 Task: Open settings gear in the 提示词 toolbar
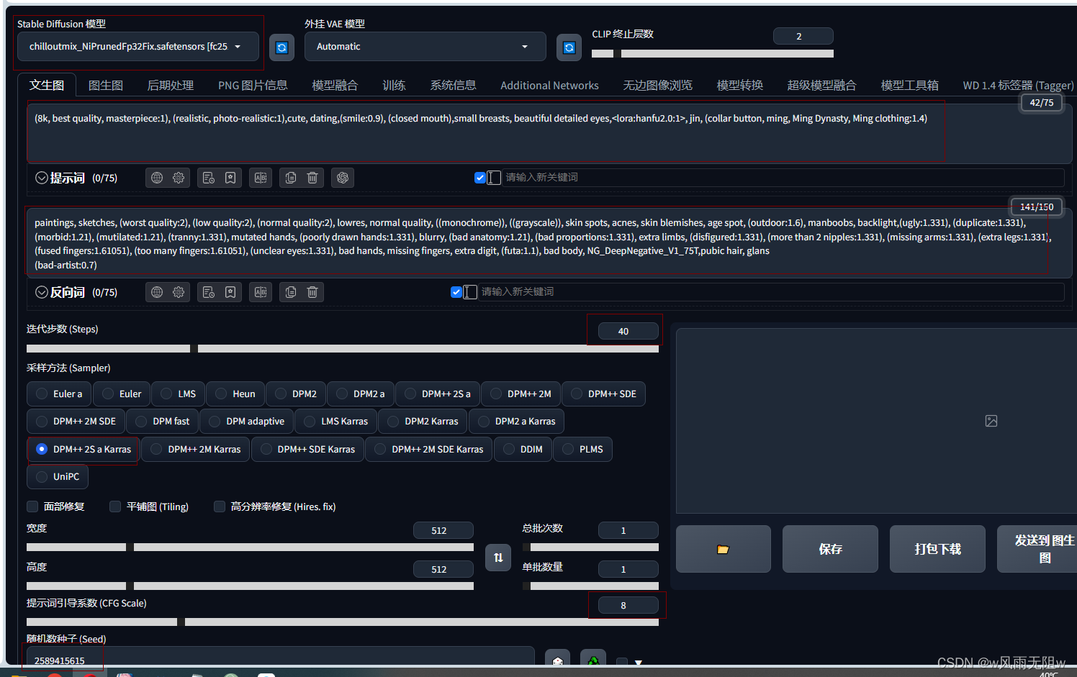pyautogui.click(x=179, y=178)
